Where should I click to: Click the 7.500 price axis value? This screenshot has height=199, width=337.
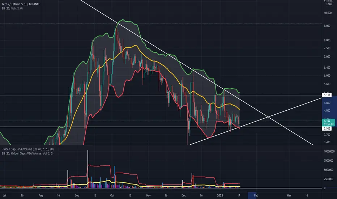click(327, 48)
